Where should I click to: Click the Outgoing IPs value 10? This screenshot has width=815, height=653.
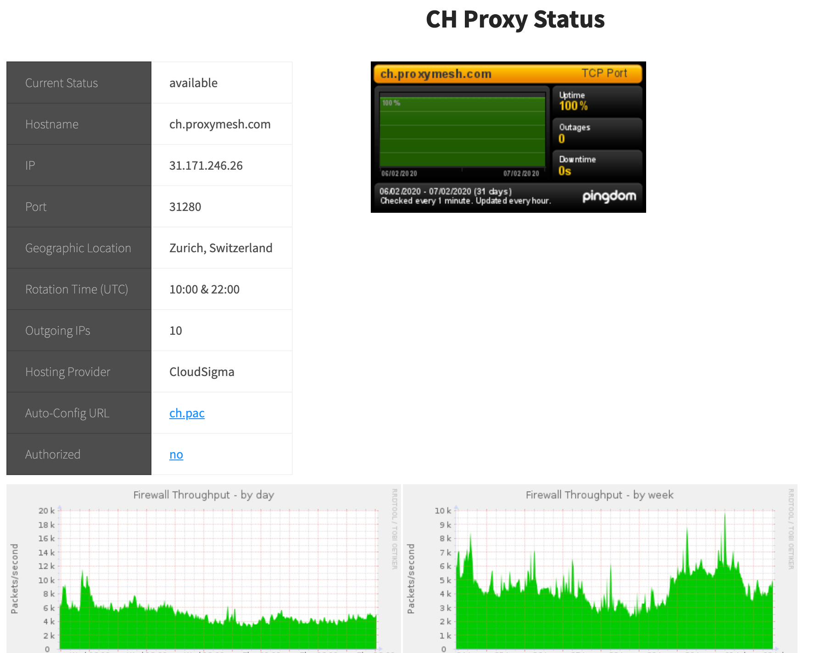pyautogui.click(x=176, y=331)
